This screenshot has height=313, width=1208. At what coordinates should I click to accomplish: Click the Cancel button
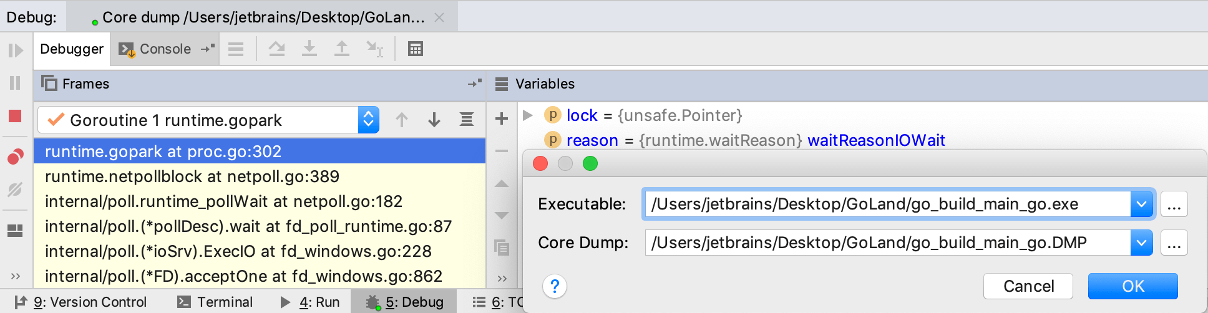[x=1028, y=286]
